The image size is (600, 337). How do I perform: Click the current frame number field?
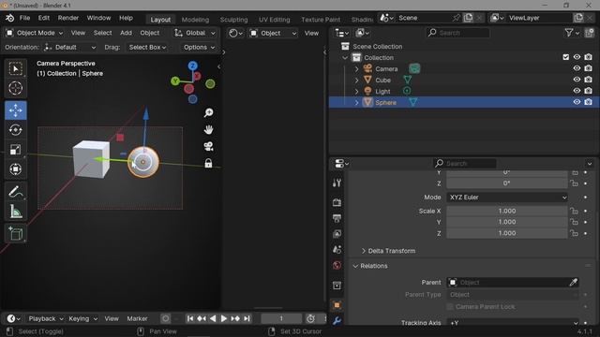281,318
